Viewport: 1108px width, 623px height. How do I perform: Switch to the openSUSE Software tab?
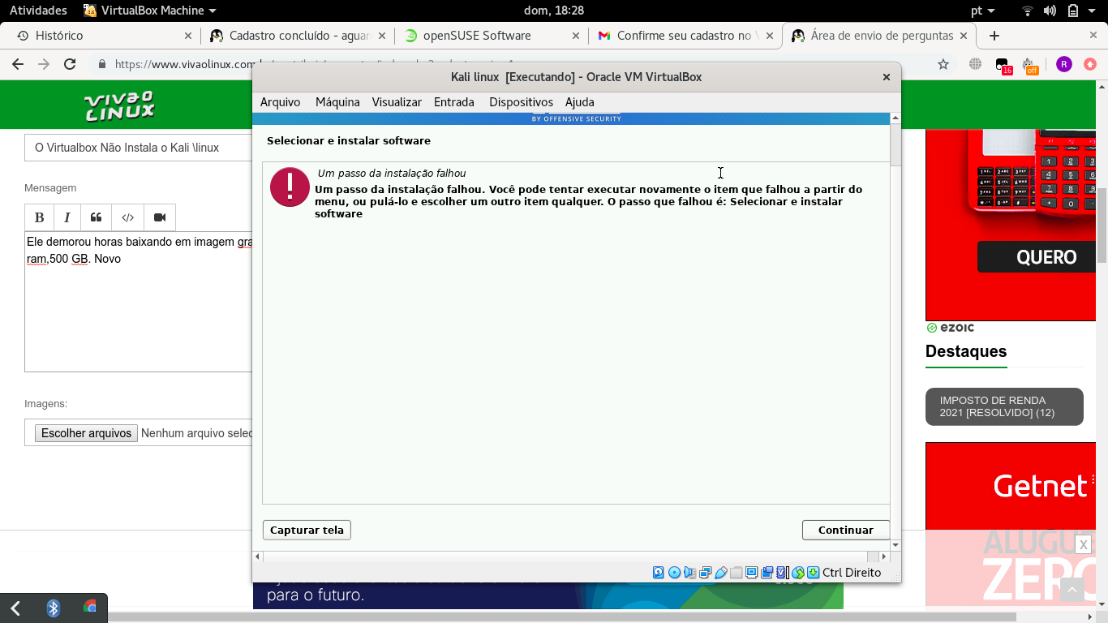pos(492,36)
